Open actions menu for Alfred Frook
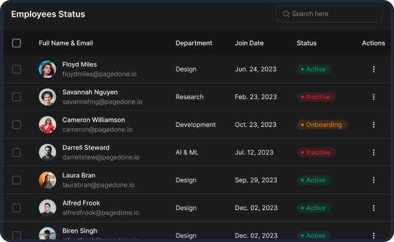Viewport: 394px width, 242px height. click(x=373, y=208)
